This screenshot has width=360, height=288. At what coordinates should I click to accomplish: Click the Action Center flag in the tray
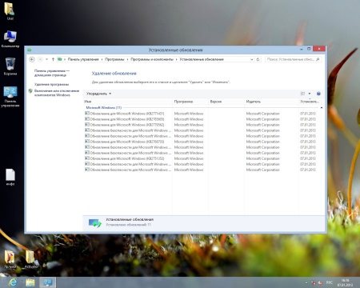pos(314,282)
